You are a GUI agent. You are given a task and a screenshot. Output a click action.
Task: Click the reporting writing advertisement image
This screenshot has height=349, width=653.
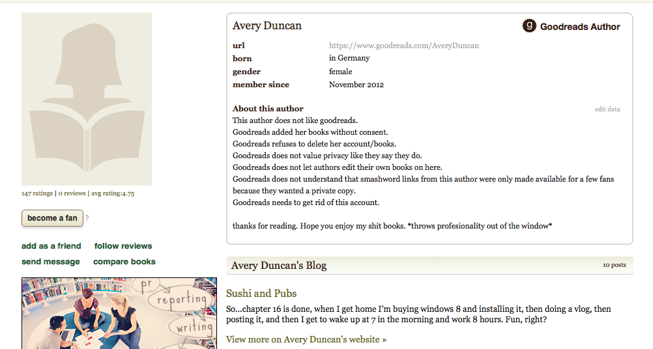(x=119, y=313)
